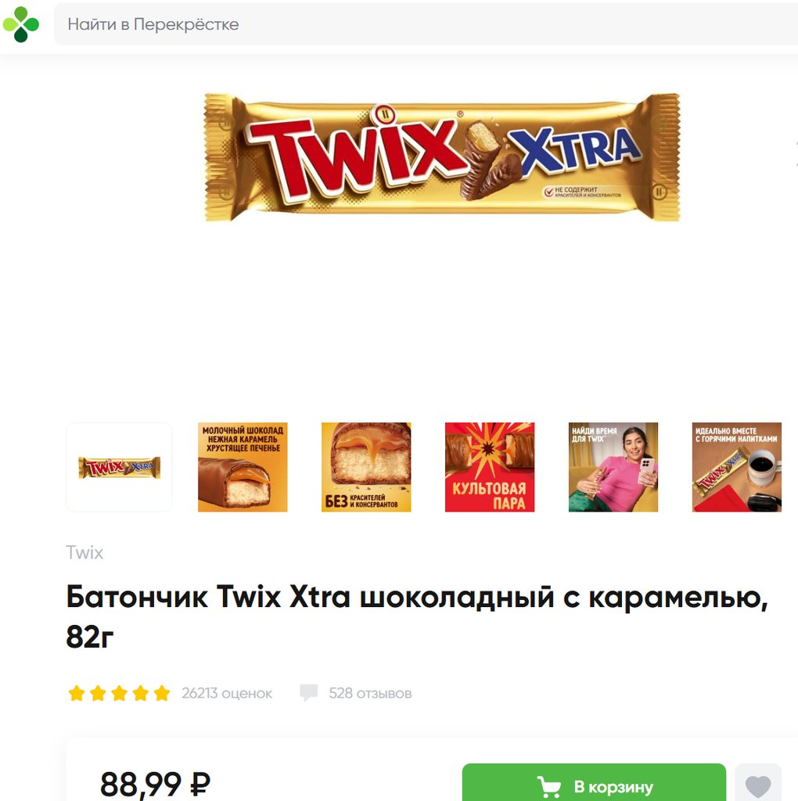Open the large Twix Xtra product photo
Image resolution: width=798 pixels, height=801 pixels.
tap(442, 157)
